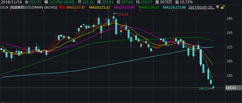This screenshot has width=242, height=103.
Task: Open the 2017/05/05 date range link
Action: (x=202, y=7)
